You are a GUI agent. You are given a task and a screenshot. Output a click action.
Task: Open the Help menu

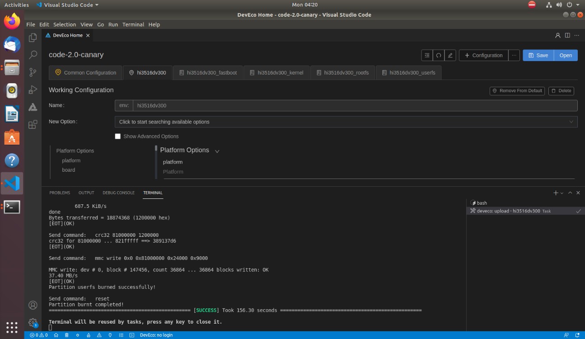tap(154, 24)
